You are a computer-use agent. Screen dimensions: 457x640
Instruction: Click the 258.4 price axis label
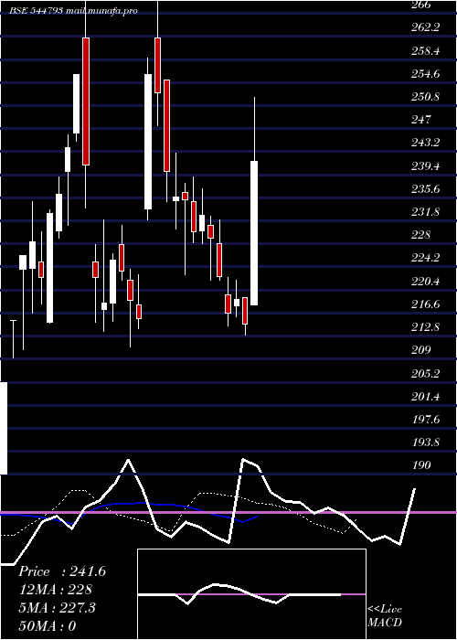point(426,51)
